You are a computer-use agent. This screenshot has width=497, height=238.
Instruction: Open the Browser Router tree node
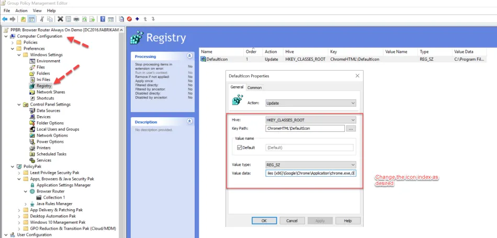tap(49, 191)
